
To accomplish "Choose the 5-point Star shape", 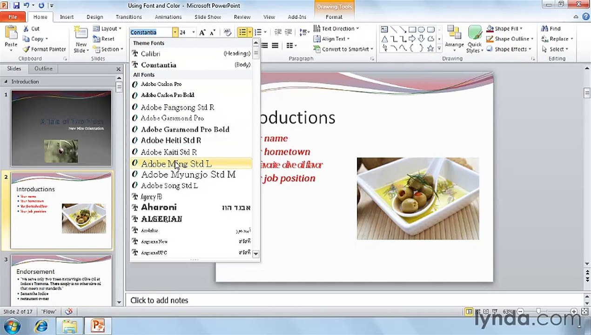I will pos(430,48).
